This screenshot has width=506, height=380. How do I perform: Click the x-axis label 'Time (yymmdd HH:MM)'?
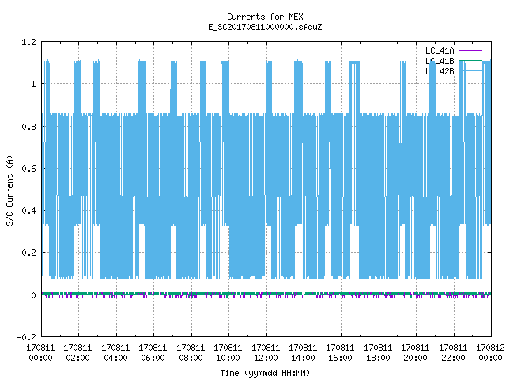(x=265, y=373)
